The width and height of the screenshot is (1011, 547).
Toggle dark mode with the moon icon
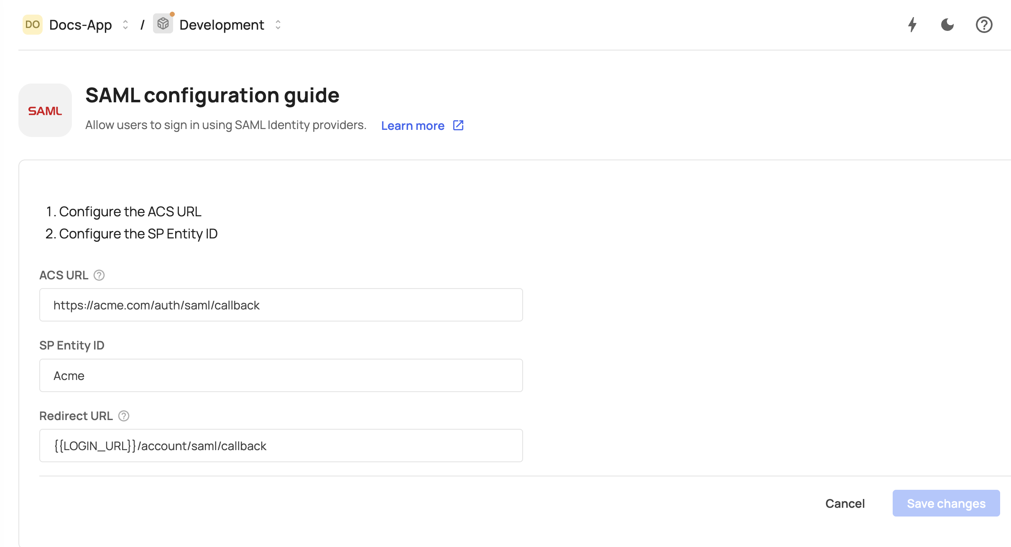coord(947,25)
